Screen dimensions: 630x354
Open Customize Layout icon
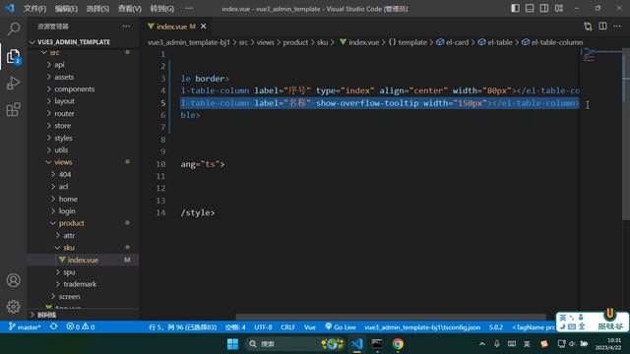point(559,8)
